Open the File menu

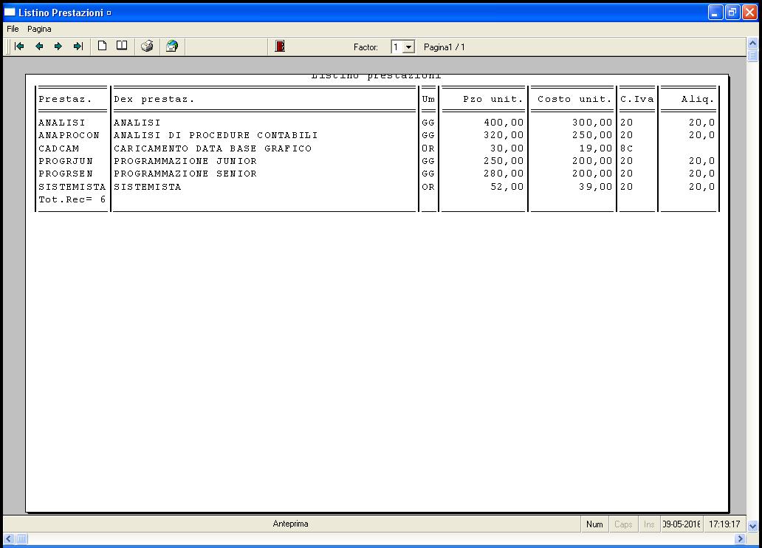coord(13,30)
